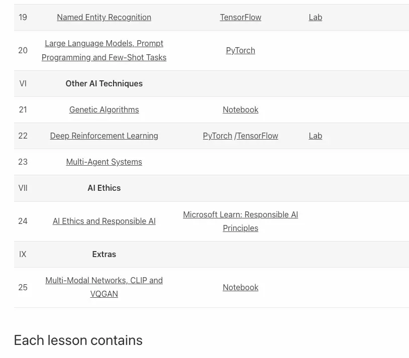Select the Other AI Techniques section heading
The width and height of the screenshot is (409, 358).
point(104,83)
